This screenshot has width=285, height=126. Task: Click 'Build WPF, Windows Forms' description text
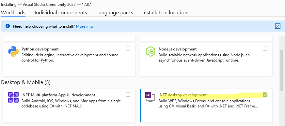coord(208,104)
